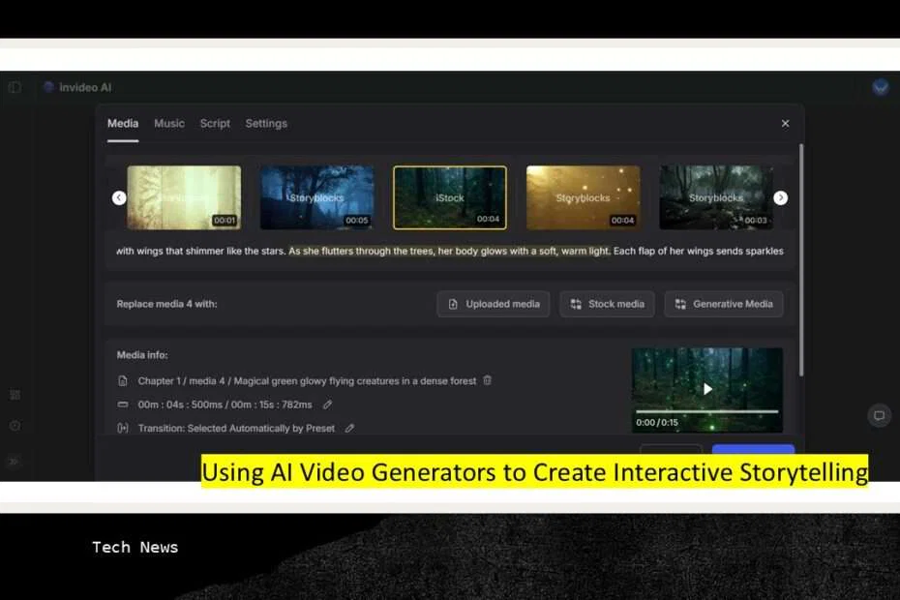
Task: Toggle the panel icon in the top-left corner
Action: click(x=15, y=86)
